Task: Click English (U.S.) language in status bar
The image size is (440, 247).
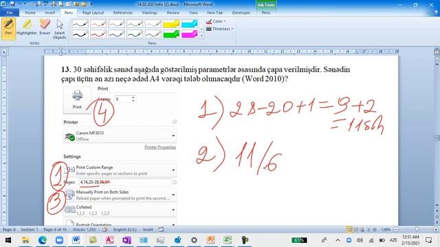Action: (125, 230)
